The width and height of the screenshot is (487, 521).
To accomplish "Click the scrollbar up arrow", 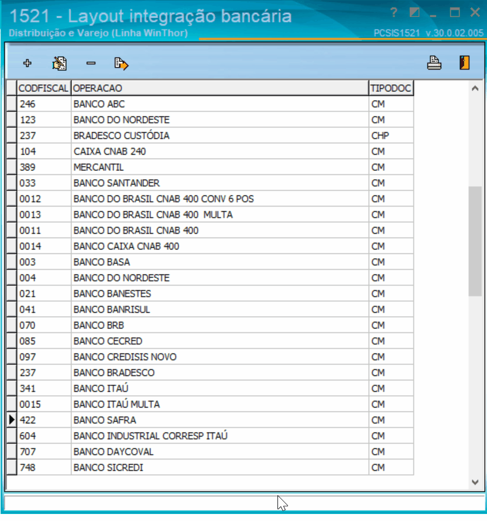I will [475, 88].
